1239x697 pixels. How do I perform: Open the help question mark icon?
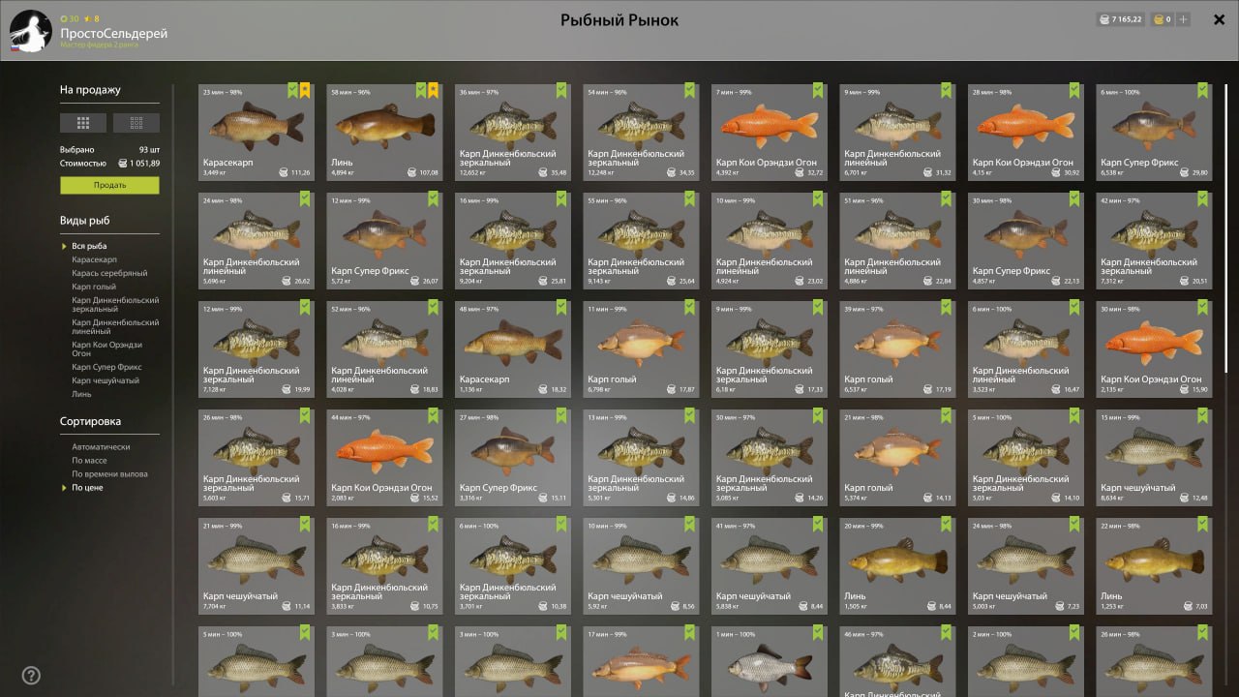click(x=31, y=676)
